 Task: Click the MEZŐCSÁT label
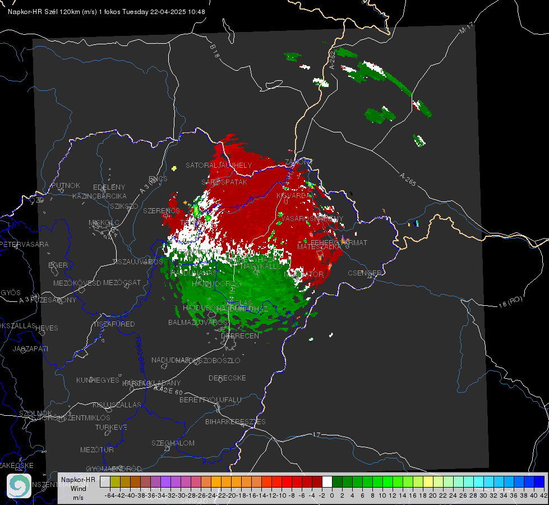tap(122, 282)
